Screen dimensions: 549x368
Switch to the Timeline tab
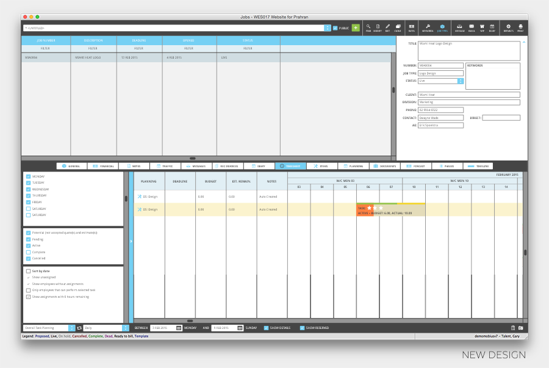[x=478, y=166]
